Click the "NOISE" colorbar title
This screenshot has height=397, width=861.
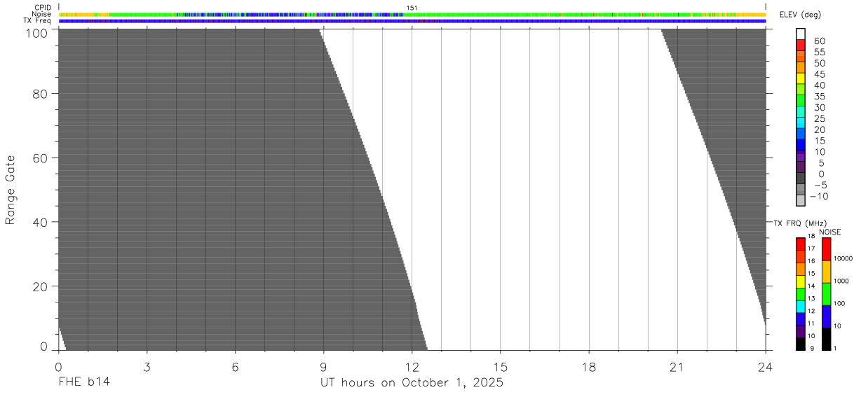(830, 232)
